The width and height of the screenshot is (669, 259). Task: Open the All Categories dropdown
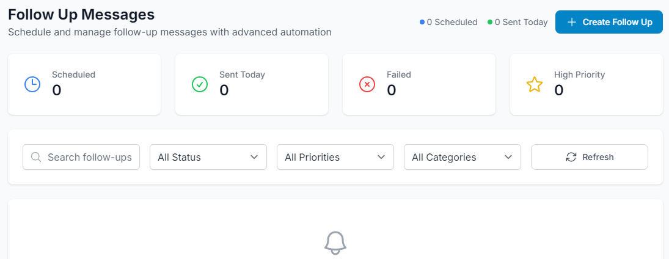pos(462,157)
